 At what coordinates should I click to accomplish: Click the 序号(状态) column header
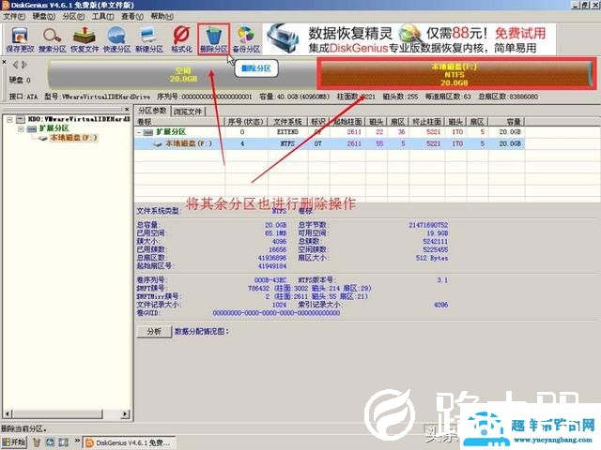coord(246,122)
